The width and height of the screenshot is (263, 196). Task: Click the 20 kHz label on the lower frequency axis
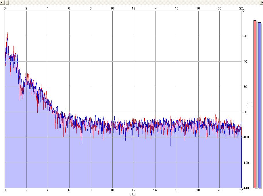point(219,190)
